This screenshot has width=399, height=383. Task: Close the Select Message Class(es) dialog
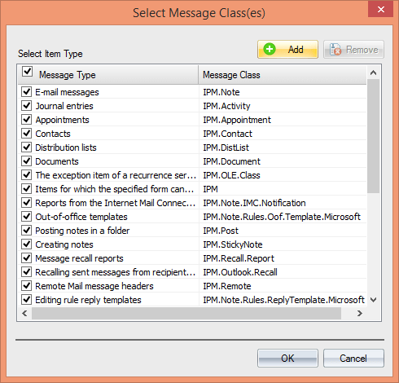tap(380, 10)
